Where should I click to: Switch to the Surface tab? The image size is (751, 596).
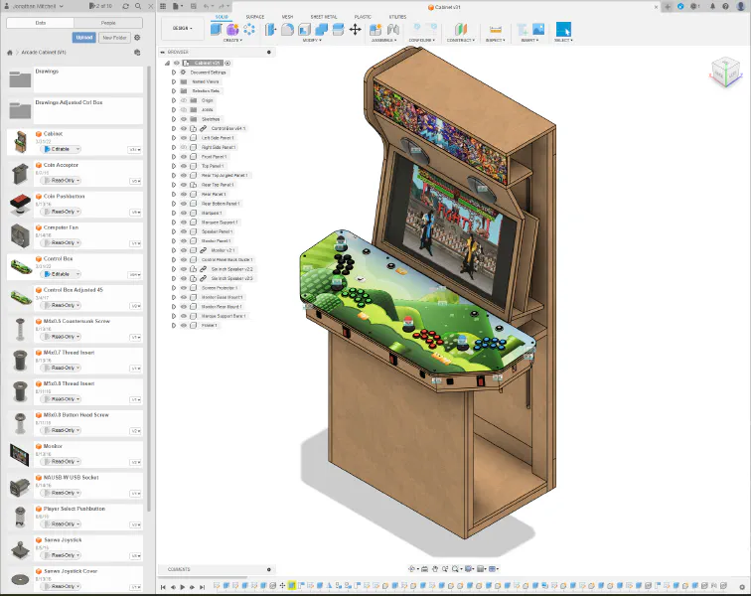click(255, 17)
